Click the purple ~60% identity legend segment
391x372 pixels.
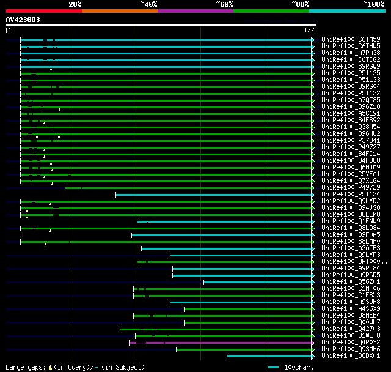click(x=195, y=10)
